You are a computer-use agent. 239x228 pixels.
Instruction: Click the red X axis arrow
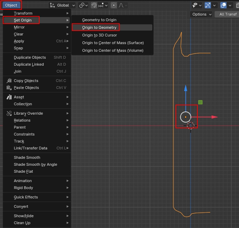tap(214, 117)
